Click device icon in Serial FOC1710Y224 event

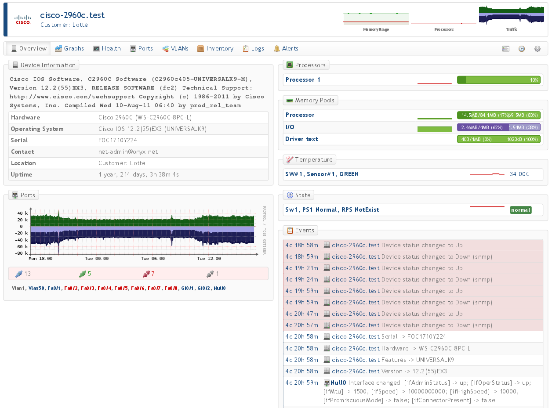click(327, 336)
